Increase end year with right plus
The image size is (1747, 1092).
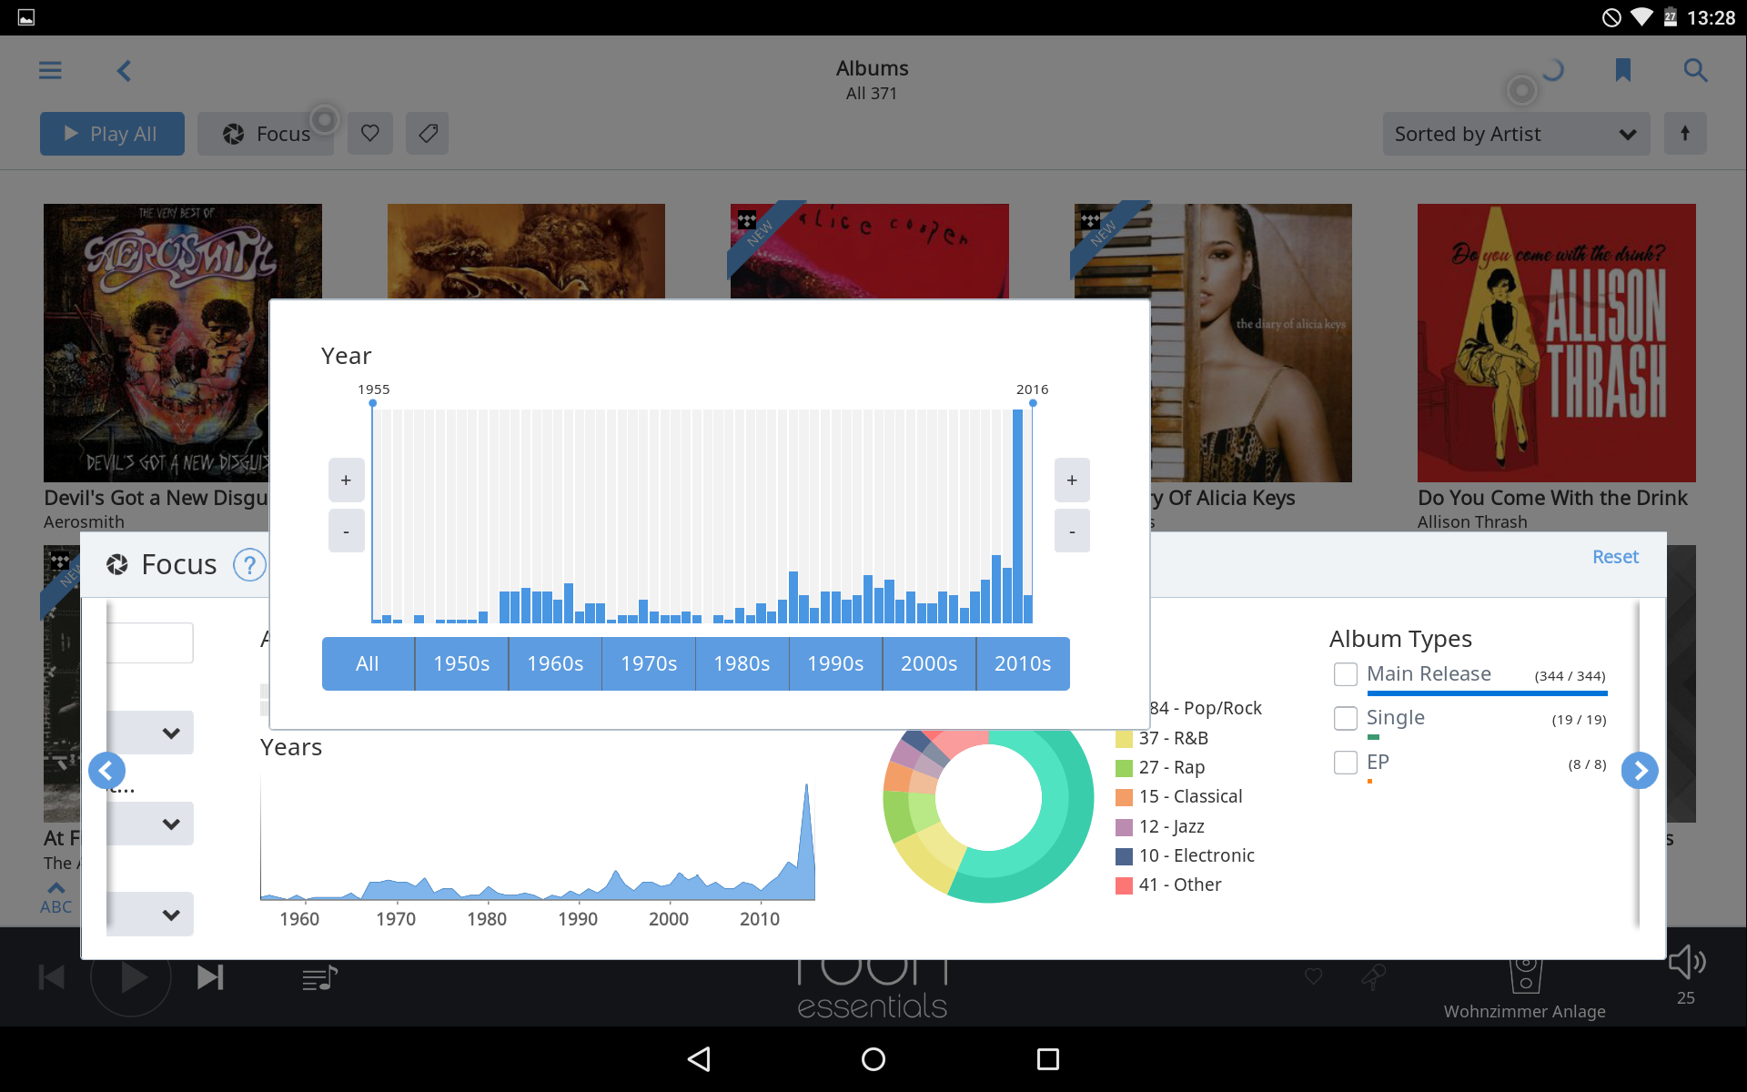1072,480
